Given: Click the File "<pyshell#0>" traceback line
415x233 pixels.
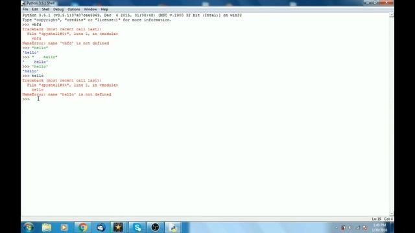Looking at the screenshot, I should point(73,34).
